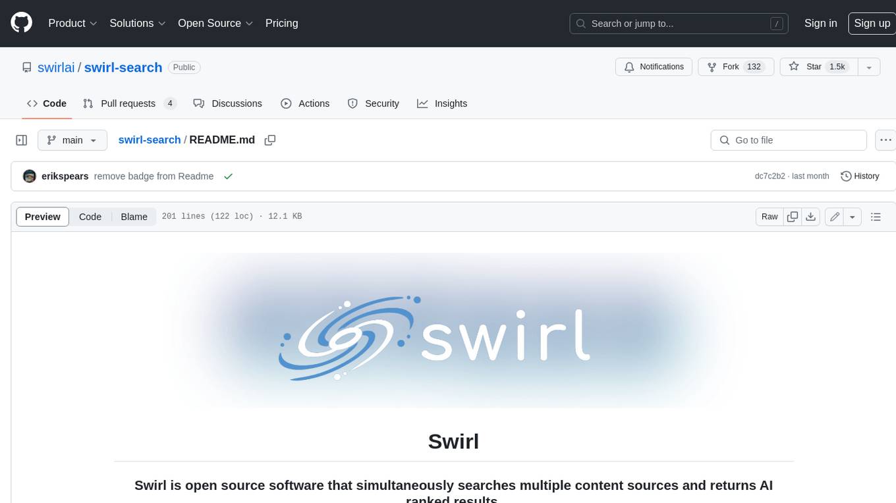896x503 pixels.
Task: Click the search slash shortcut icon
Action: pos(777,24)
